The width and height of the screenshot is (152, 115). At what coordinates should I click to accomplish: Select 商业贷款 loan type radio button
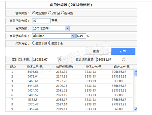click(34, 13)
